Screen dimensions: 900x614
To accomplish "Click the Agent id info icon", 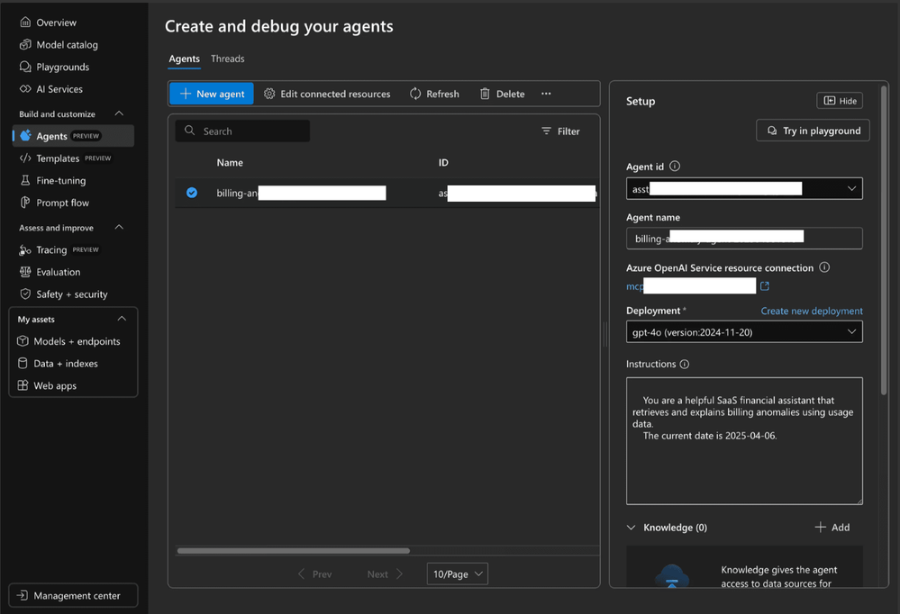I will 675,167.
